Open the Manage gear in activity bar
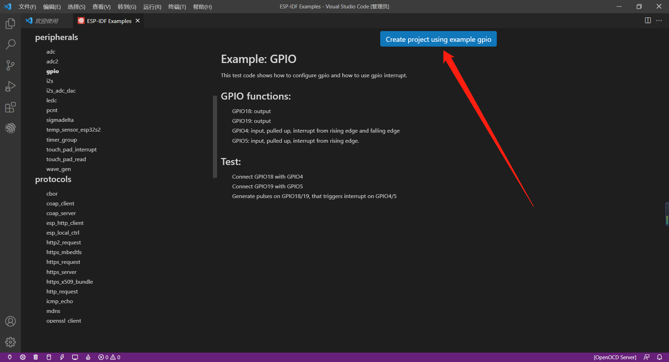The width and height of the screenshot is (669, 362). 10,342
